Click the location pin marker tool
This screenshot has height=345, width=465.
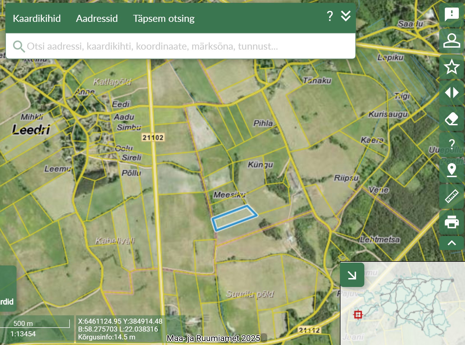pyautogui.click(x=451, y=170)
